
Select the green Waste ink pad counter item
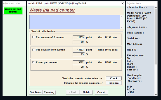coord(13,11)
